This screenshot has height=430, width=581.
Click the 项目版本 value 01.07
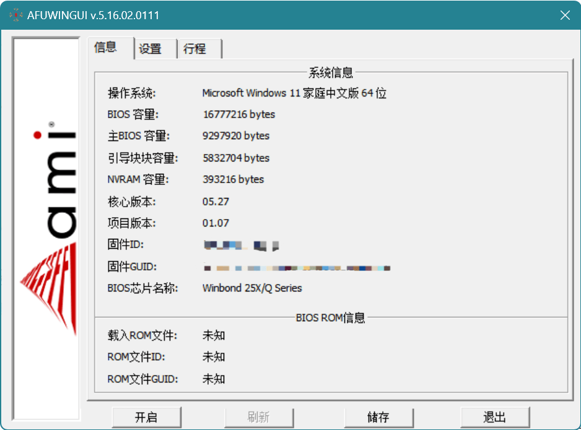[216, 223]
